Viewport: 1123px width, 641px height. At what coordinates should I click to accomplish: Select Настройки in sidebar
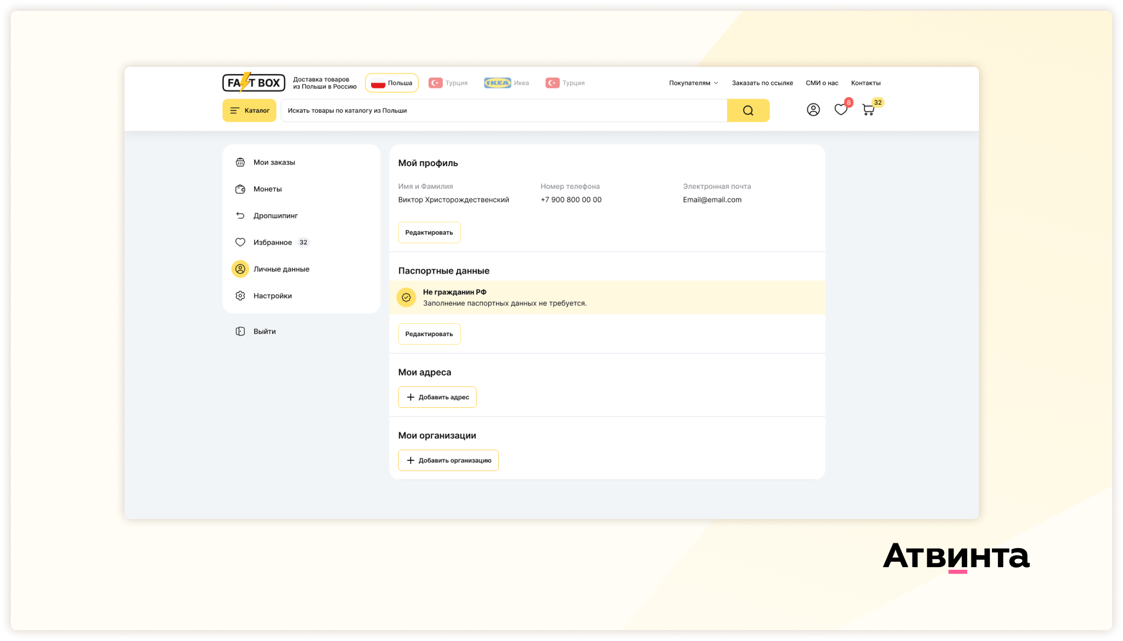(x=272, y=296)
